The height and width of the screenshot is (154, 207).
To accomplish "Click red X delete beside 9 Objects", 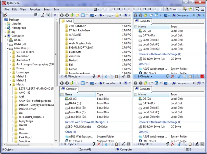I will (172, 76).
